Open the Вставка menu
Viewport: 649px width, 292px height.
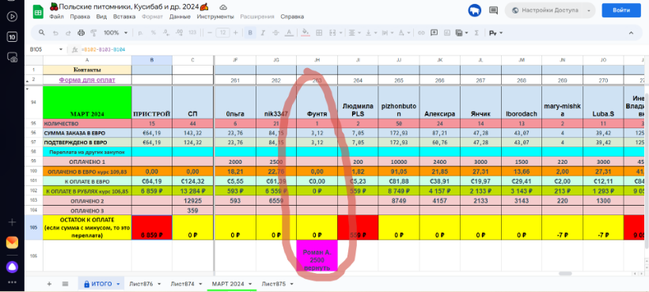pos(124,17)
